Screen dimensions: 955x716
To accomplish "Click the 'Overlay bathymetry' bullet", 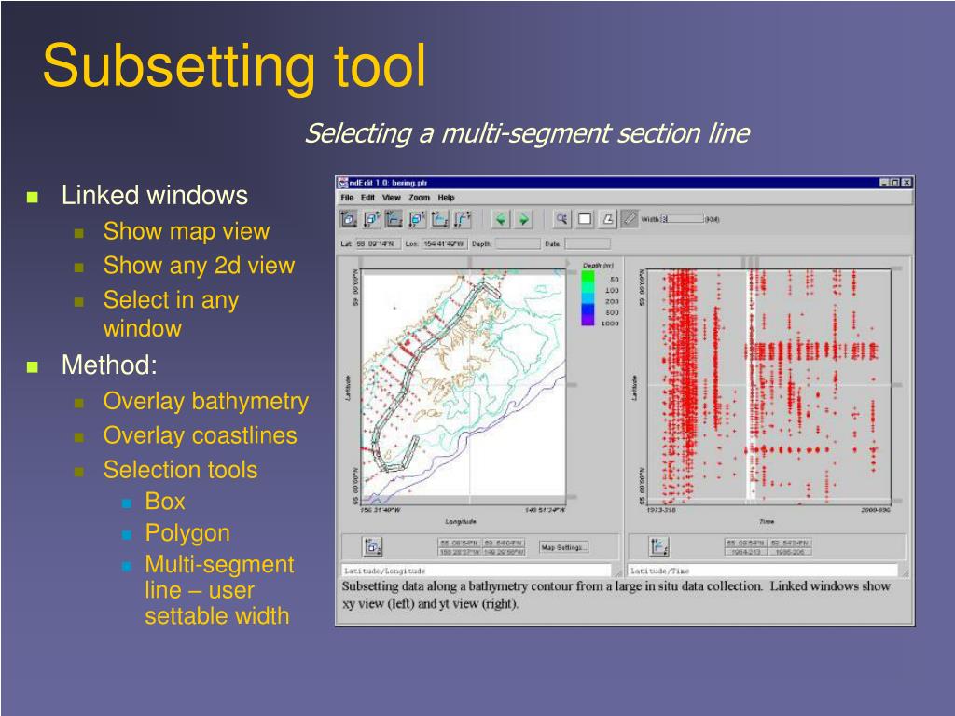I will click(x=206, y=402).
